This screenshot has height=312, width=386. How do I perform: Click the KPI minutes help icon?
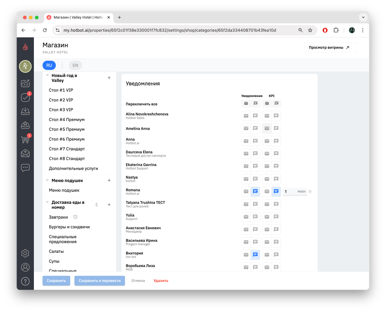point(310,192)
